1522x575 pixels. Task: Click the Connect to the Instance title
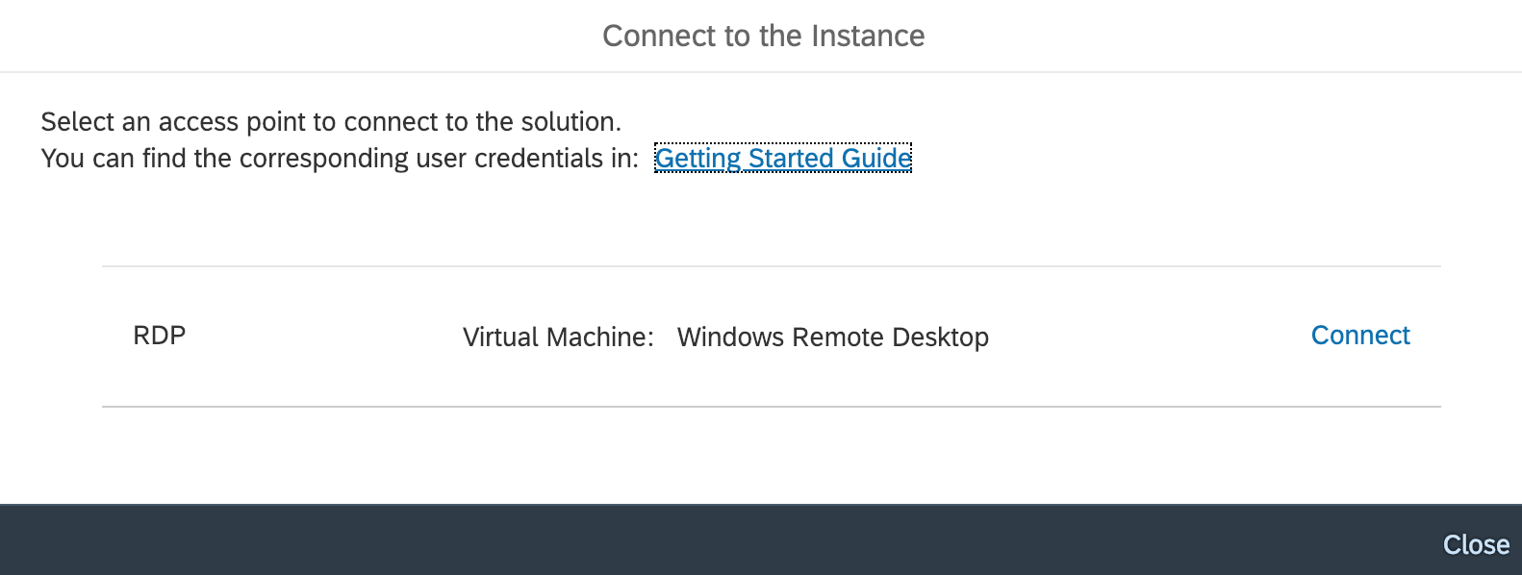763,37
